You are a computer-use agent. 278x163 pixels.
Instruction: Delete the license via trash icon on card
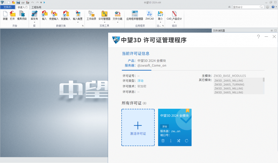tap(163, 141)
